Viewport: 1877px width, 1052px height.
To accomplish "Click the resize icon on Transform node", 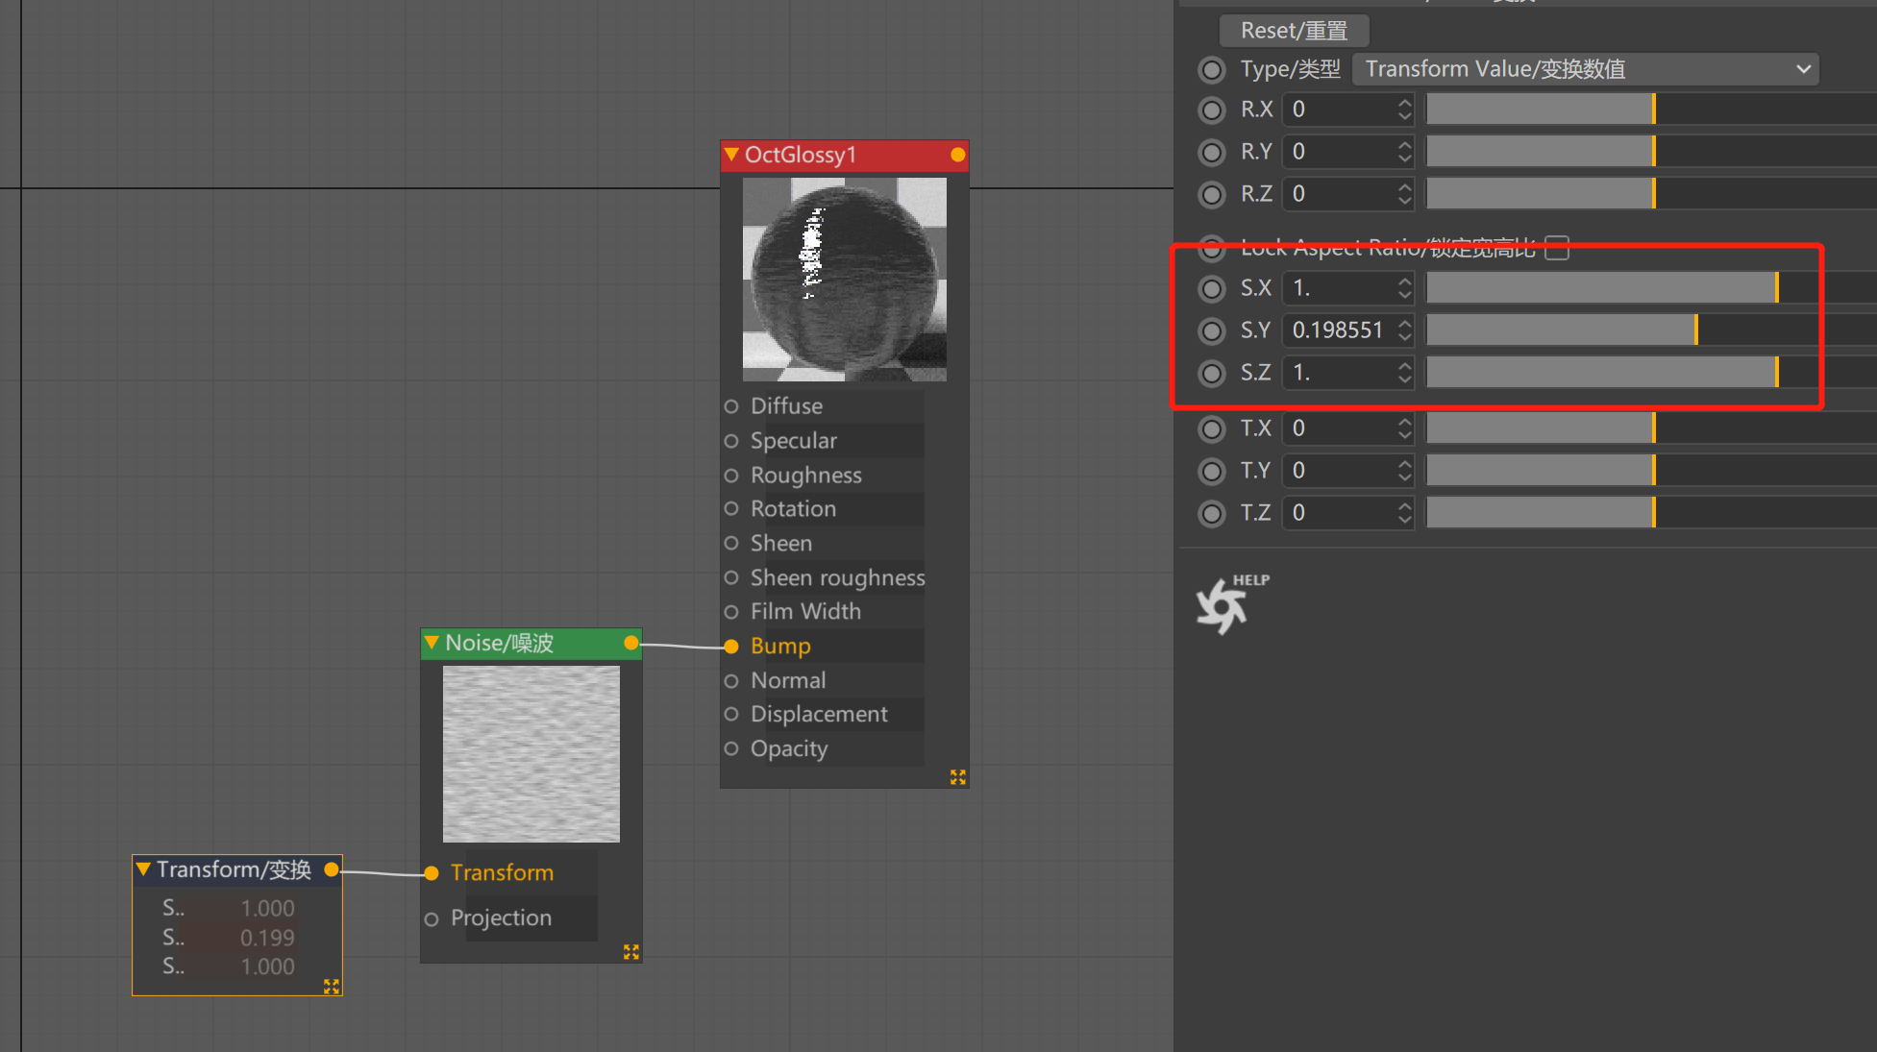I will point(331,986).
